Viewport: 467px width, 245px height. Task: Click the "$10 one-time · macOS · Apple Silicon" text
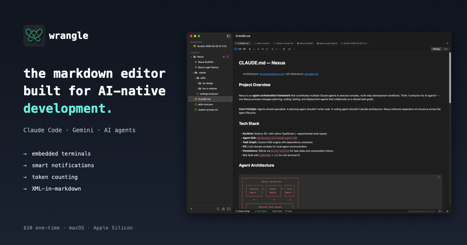(78, 228)
